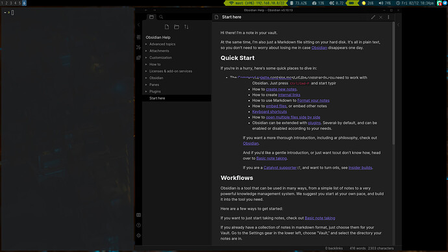Open the Insider builds link
Image resolution: width=448 pixels, height=252 pixels.
[360, 168]
